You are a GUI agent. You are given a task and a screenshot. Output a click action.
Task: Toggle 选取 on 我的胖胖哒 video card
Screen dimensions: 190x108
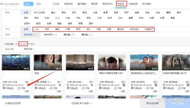click(x=155, y=91)
